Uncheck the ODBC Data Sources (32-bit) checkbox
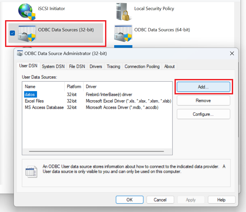This screenshot has height=212, width=246. pyautogui.click(x=12, y=33)
